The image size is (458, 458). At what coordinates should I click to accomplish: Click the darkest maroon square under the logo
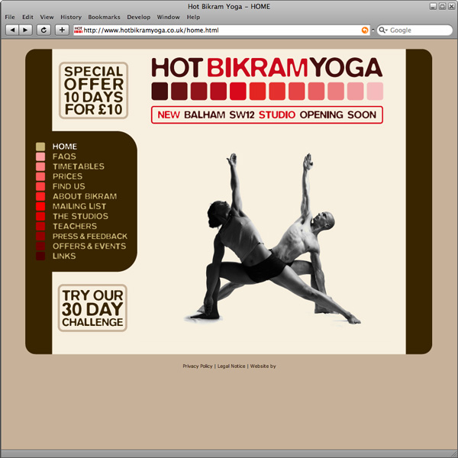[160, 91]
